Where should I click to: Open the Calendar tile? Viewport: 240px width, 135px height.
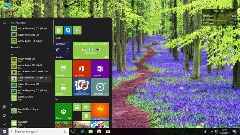[x=63, y=69]
